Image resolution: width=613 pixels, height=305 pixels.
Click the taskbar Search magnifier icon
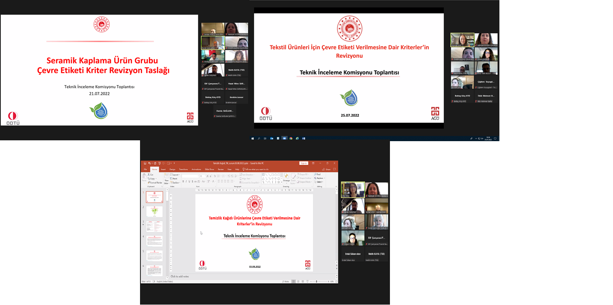click(259, 138)
